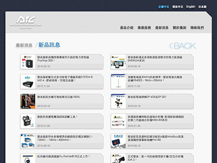Read the Thyritop 300 news title
217x163 pixels.
(x=63, y=59)
